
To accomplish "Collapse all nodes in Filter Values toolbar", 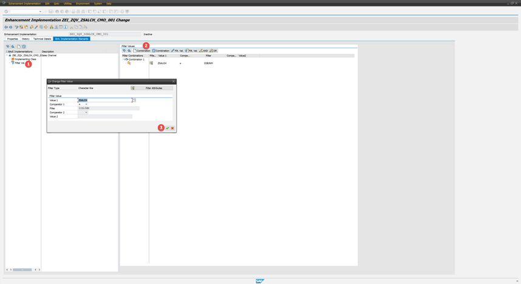I will pos(129,51).
